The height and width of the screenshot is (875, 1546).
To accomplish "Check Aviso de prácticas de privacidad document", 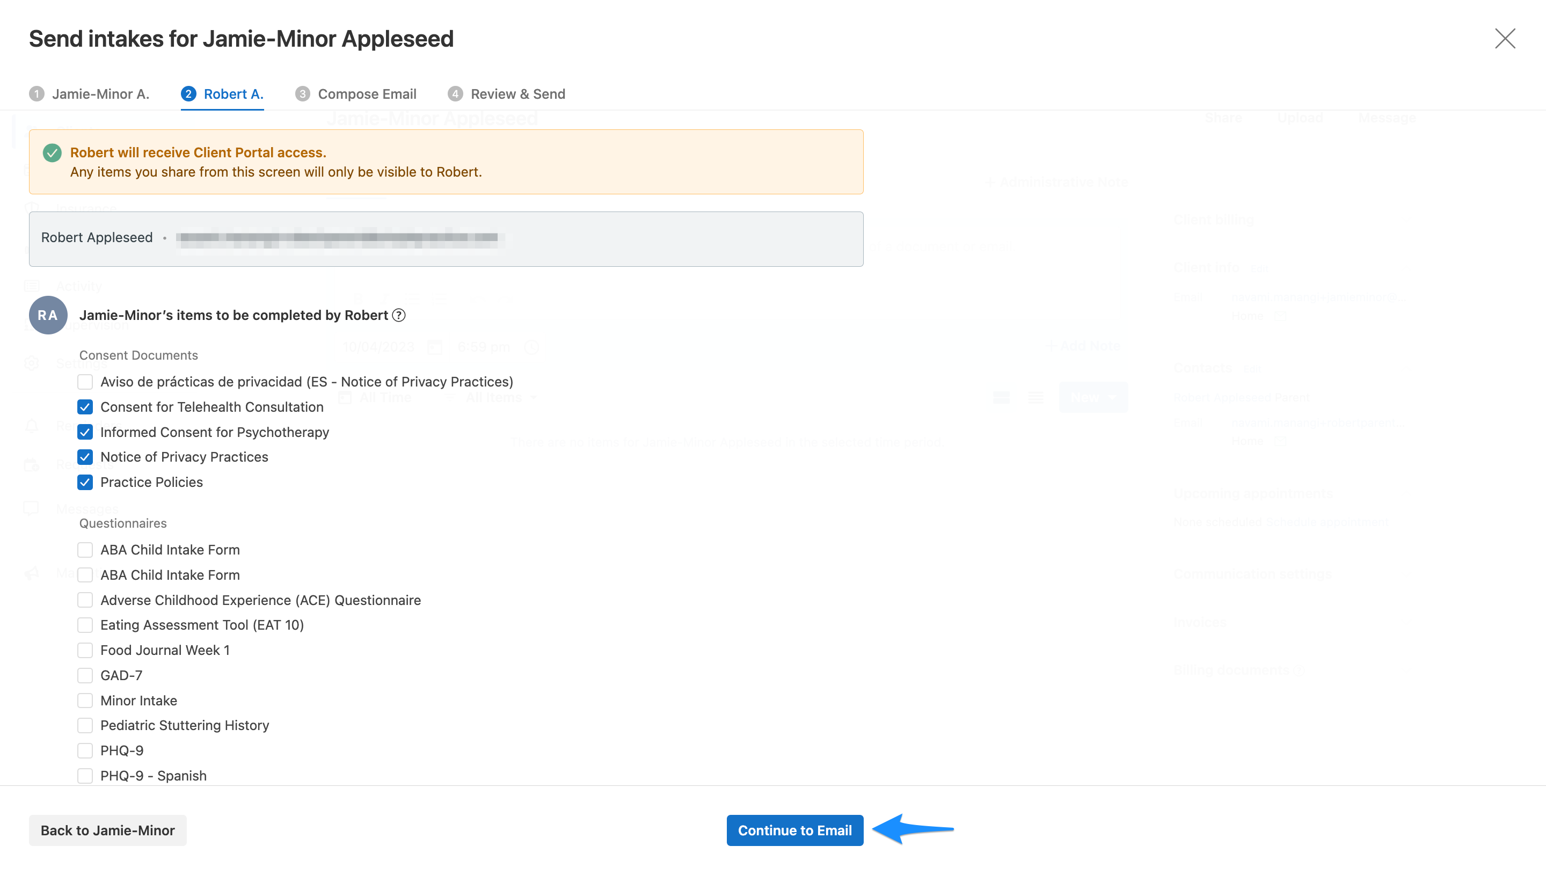I will pyautogui.click(x=85, y=382).
